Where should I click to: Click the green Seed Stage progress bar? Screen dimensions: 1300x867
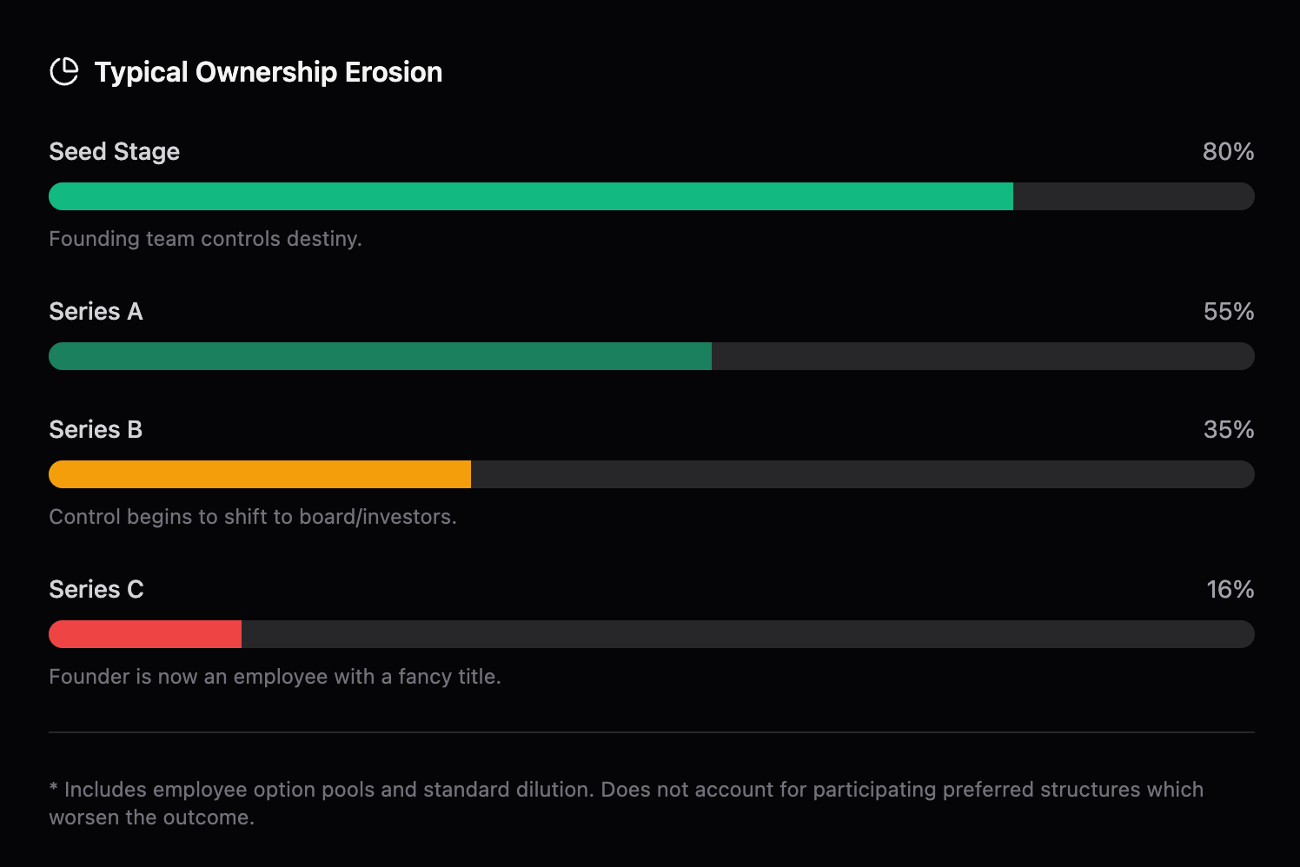point(530,196)
